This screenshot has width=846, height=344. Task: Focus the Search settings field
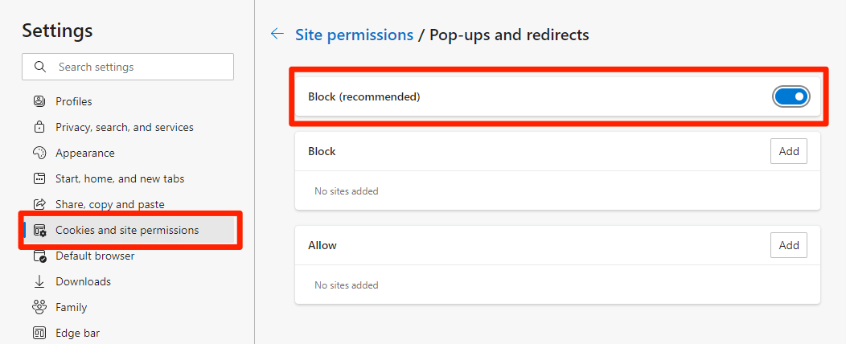point(128,67)
